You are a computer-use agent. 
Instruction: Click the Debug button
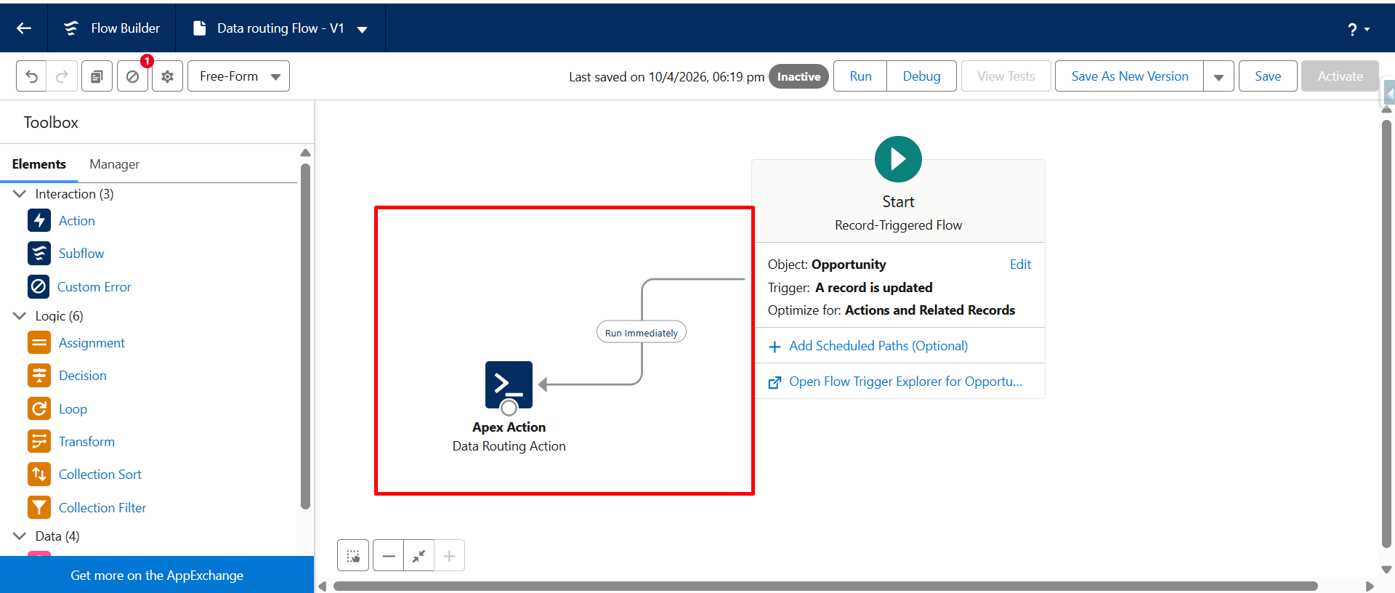(x=921, y=76)
